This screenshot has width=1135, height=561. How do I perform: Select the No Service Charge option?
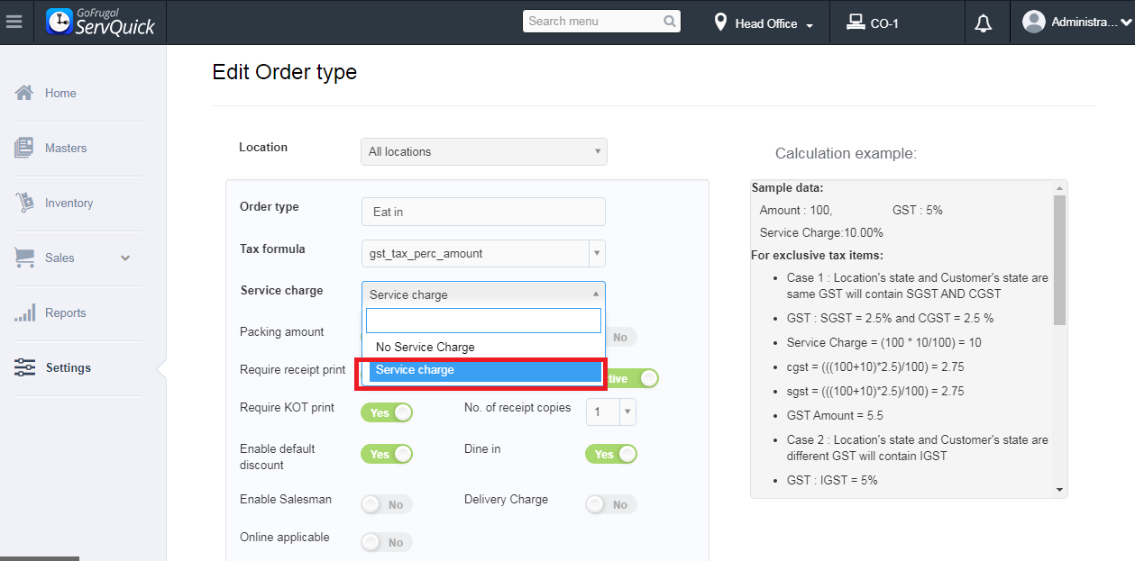pyautogui.click(x=425, y=348)
